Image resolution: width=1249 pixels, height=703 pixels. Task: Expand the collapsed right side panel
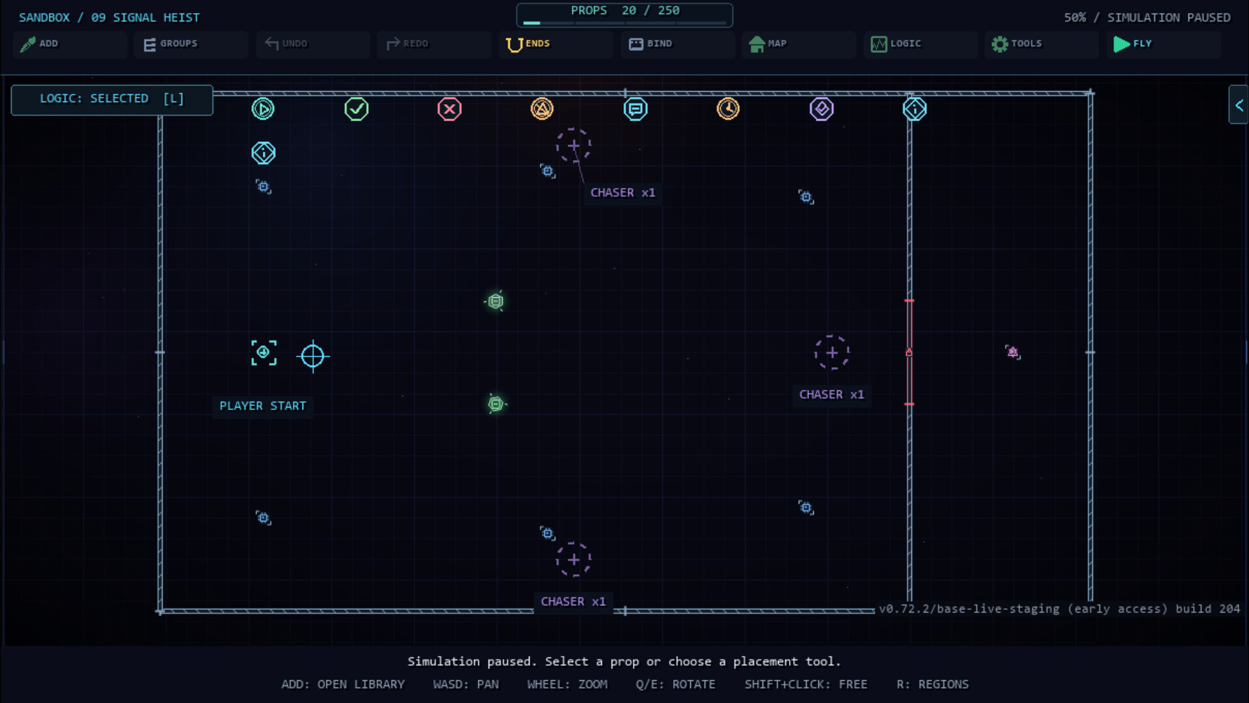point(1239,105)
